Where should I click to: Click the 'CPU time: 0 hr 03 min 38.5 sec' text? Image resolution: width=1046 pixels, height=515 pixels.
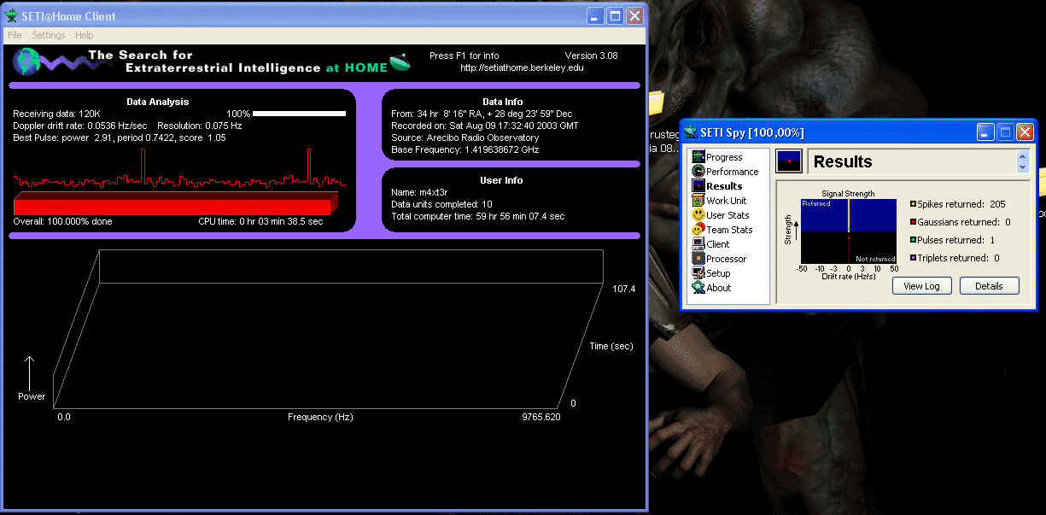[260, 221]
